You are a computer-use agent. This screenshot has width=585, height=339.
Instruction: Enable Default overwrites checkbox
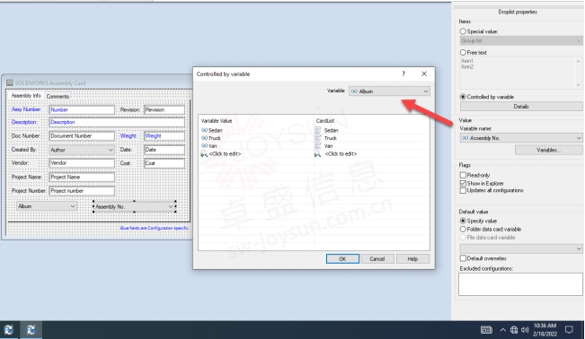pyautogui.click(x=463, y=258)
